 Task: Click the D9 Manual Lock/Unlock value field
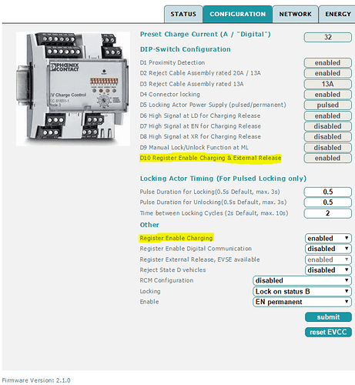point(328,148)
